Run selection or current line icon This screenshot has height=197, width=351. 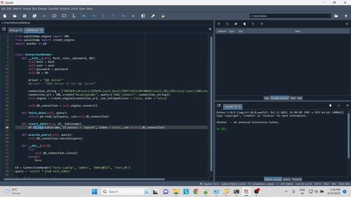coord(73,16)
